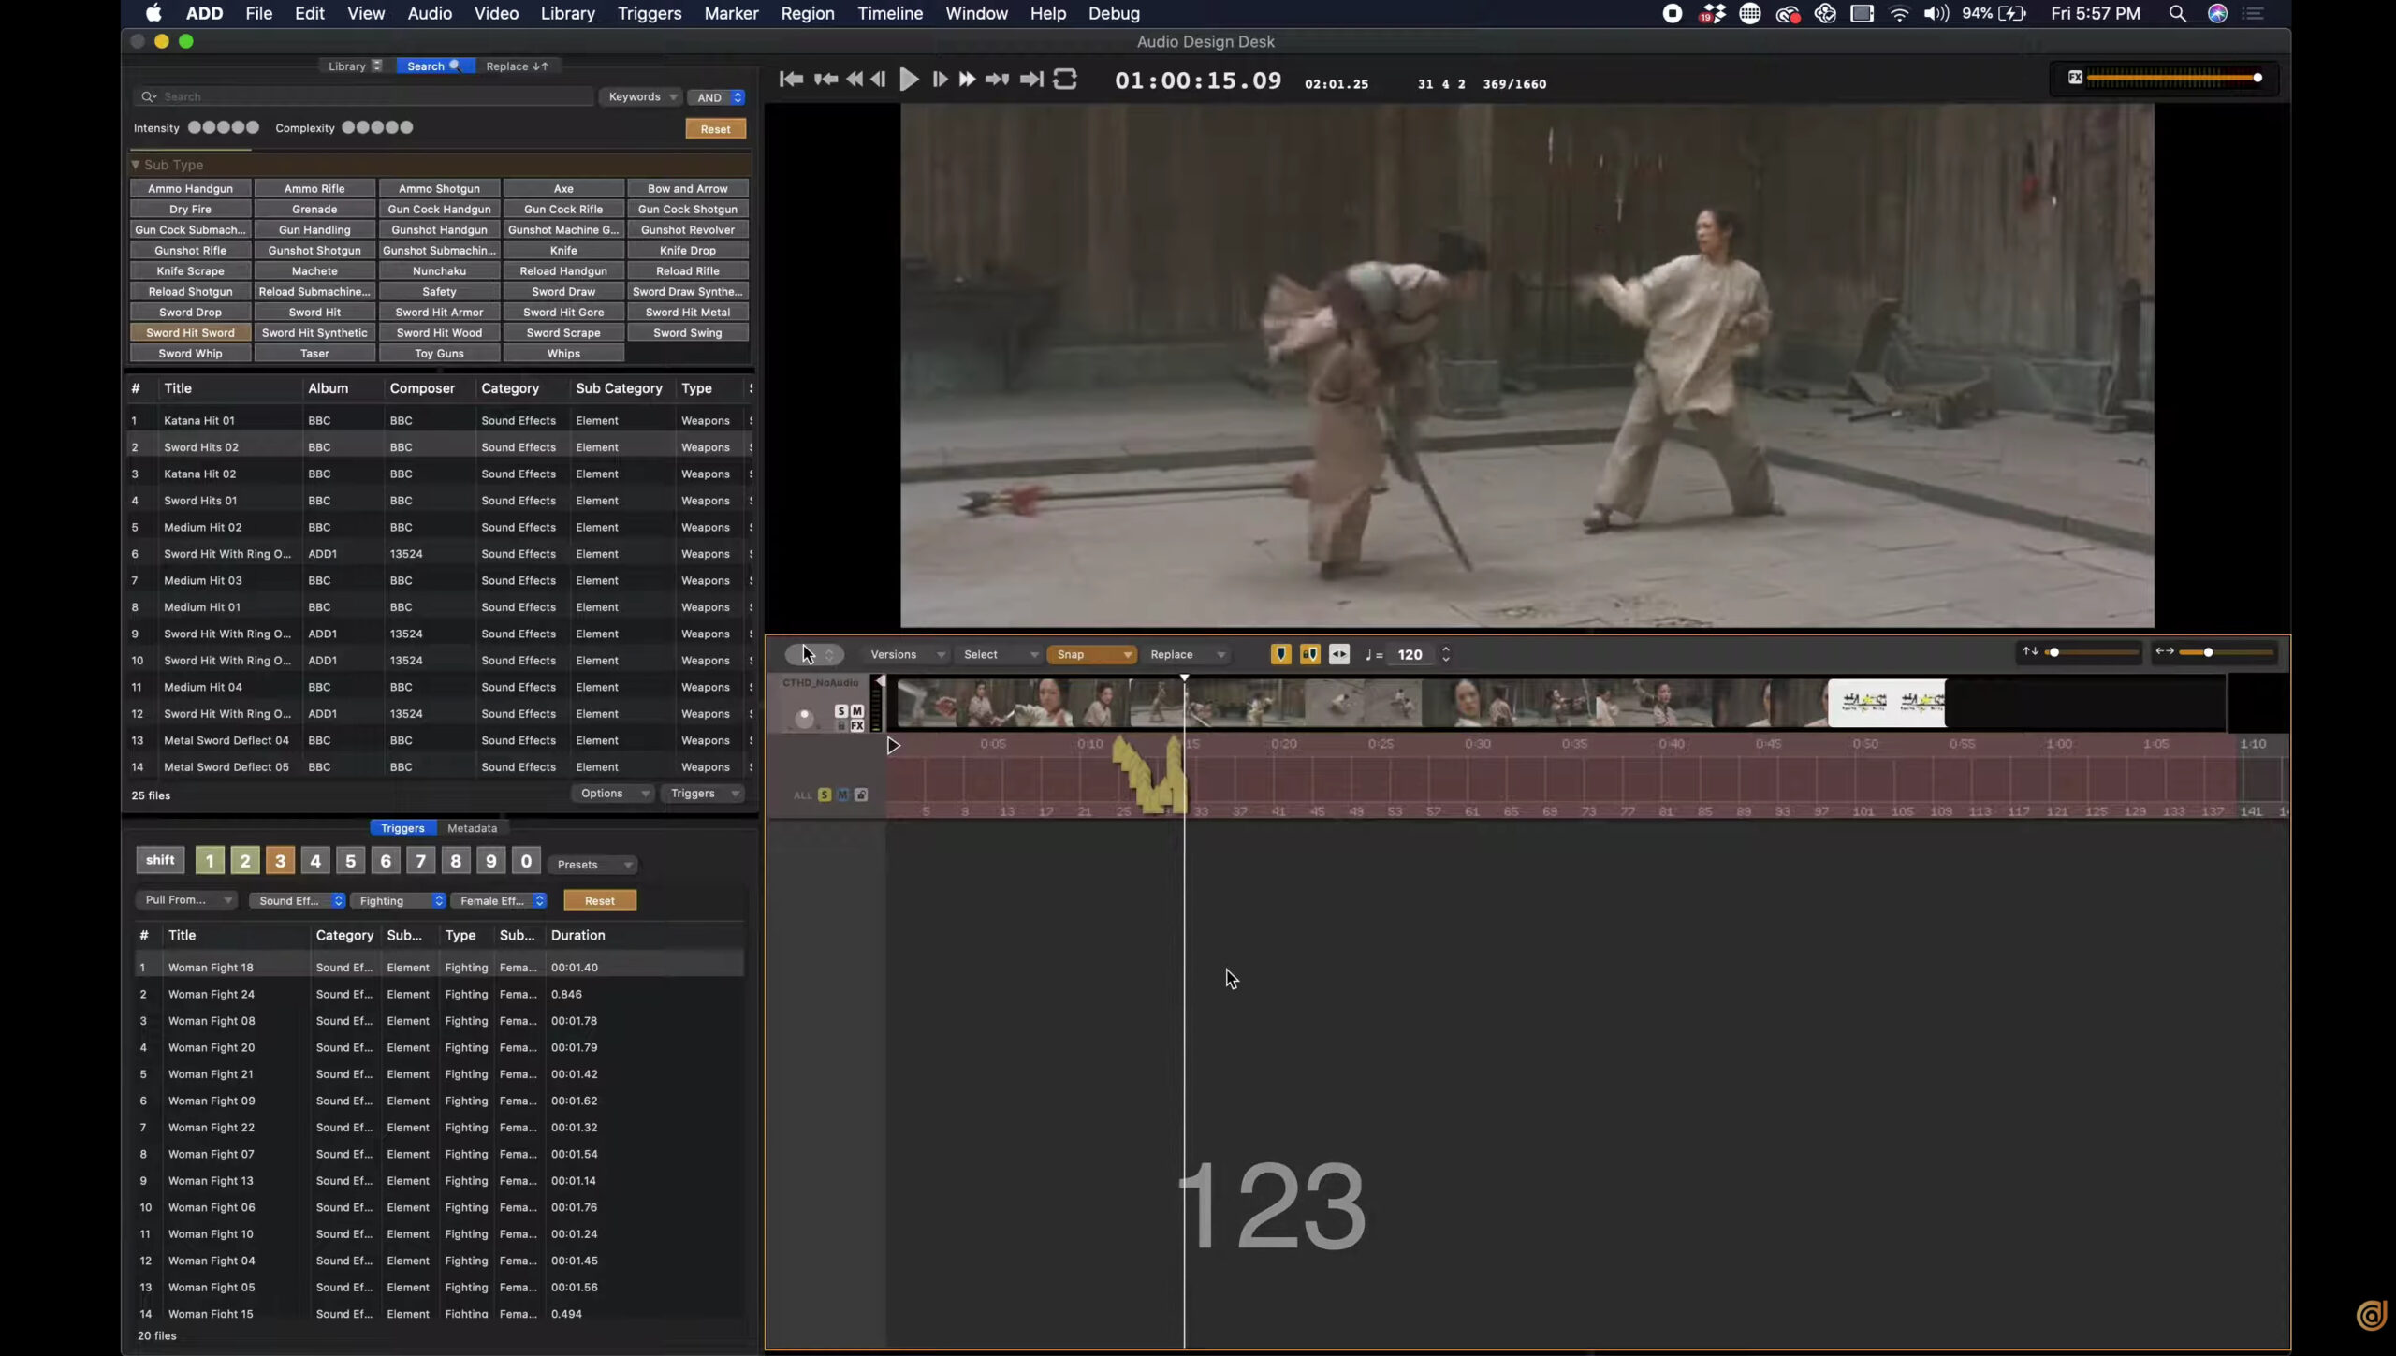Open the Triggers menu in menu bar

coord(649,13)
